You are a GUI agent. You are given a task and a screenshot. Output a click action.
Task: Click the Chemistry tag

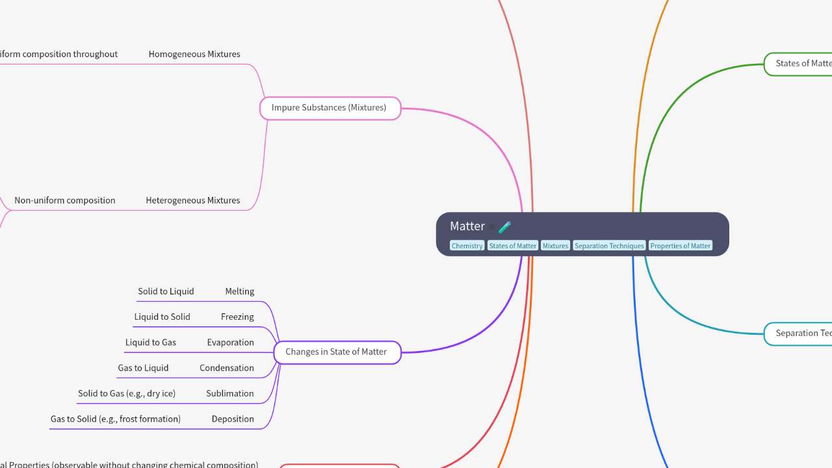click(467, 246)
